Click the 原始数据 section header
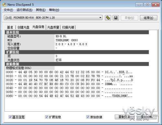Viewport: 162px width, 125px height. pos(77,64)
